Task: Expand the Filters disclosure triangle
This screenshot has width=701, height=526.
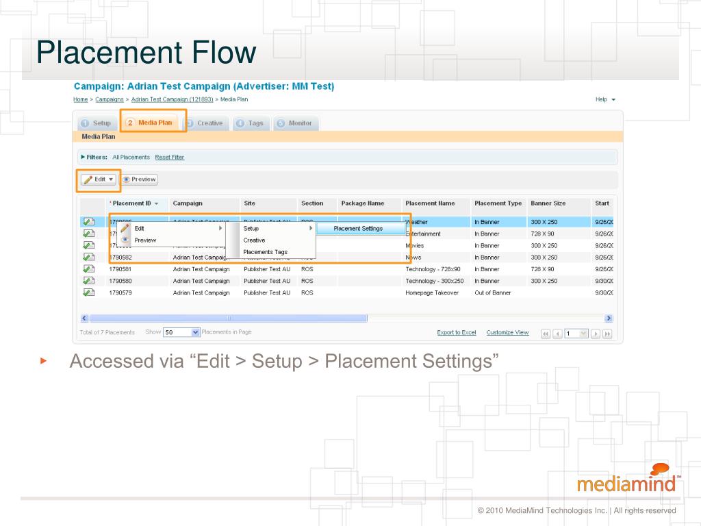Action: click(x=83, y=157)
